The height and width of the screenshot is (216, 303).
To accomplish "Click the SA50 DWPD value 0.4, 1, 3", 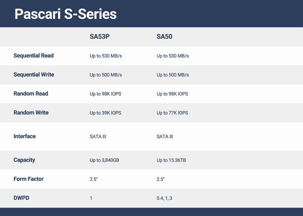I will click(164, 198).
